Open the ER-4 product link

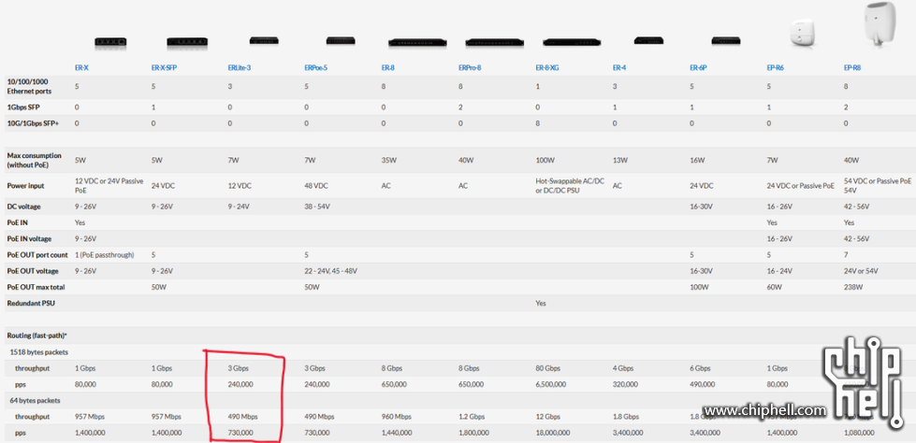click(619, 67)
